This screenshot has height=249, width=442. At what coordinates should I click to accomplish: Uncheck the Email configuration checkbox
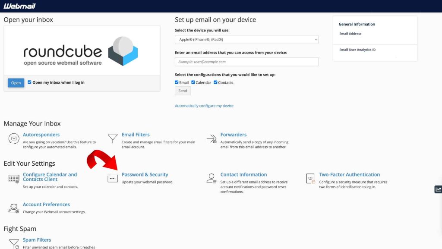[177, 82]
